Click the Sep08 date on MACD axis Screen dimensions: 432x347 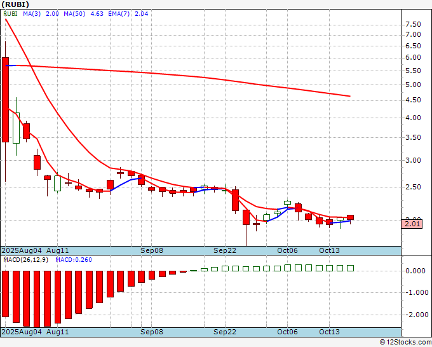point(152,332)
